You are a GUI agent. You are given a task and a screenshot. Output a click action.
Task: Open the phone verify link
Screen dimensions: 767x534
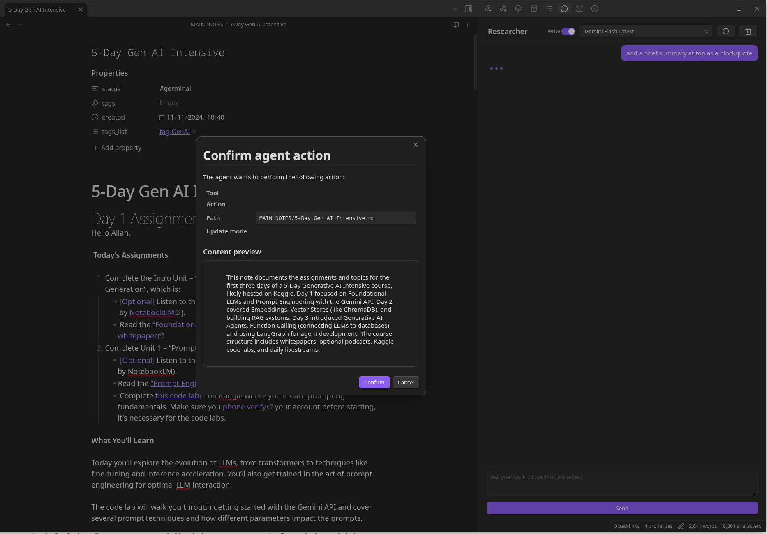click(x=244, y=407)
